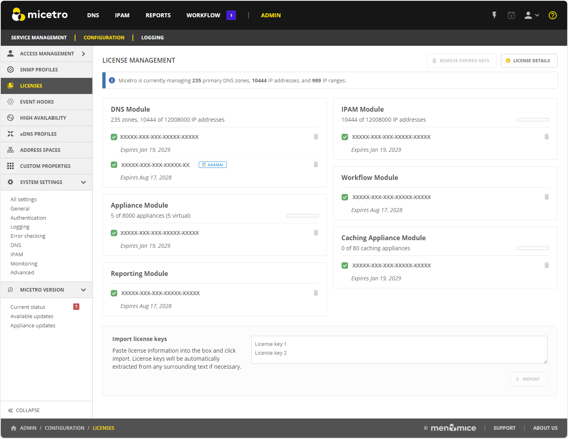Click trash icon for Workflow Module key
The width and height of the screenshot is (568, 439).
click(x=546, y=197)
